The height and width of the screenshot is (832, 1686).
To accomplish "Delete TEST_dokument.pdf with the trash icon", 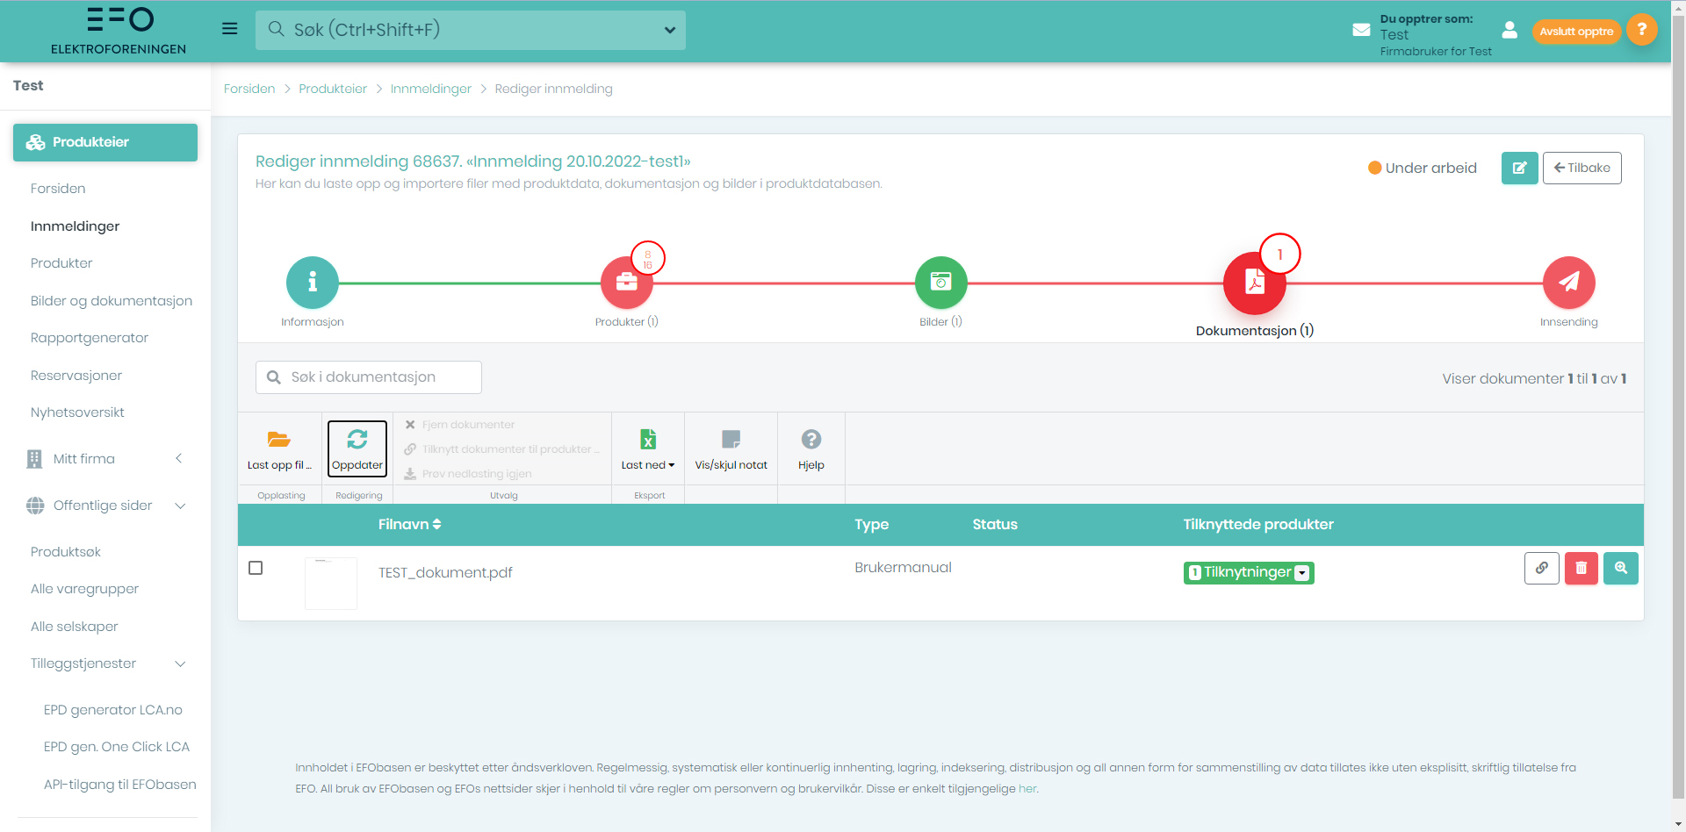I will pyautogui.click(x=1581, y=569).
